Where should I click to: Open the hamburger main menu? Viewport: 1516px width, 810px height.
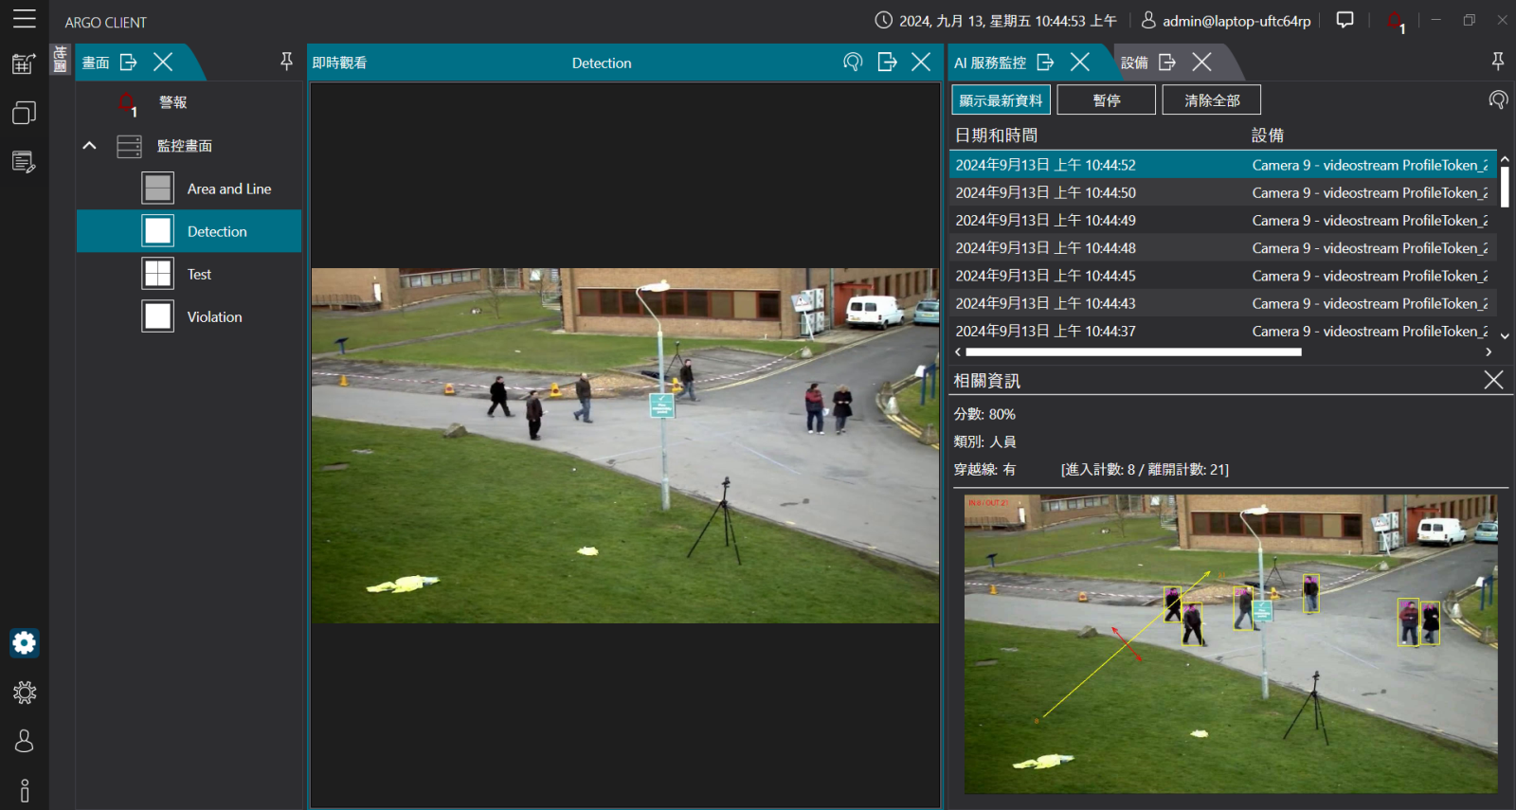tap(25, 19)
